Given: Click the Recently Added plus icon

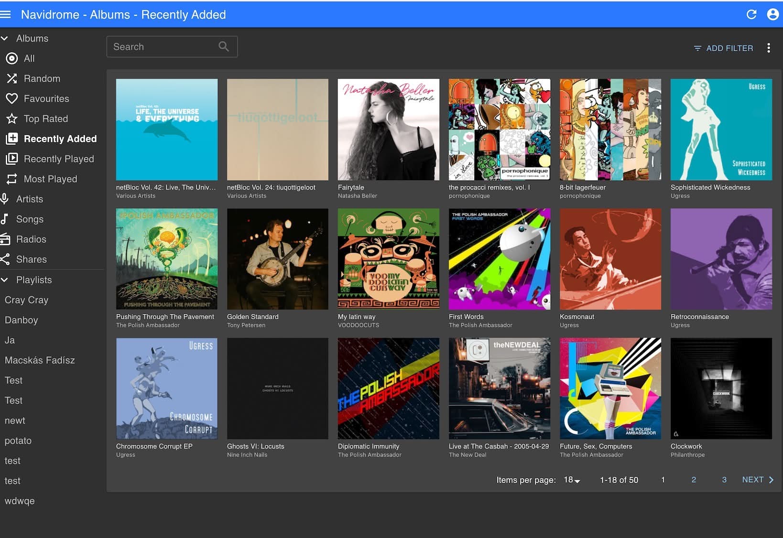Looking at the screenshot, I should point(11,139).
